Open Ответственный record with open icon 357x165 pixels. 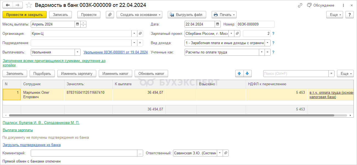(226, 153)
